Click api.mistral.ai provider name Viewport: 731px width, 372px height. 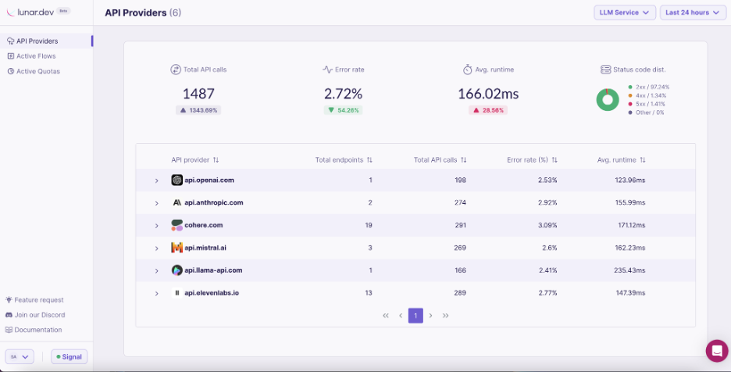[205, 248]
